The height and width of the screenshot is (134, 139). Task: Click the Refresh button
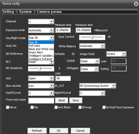tap(37, 131)
